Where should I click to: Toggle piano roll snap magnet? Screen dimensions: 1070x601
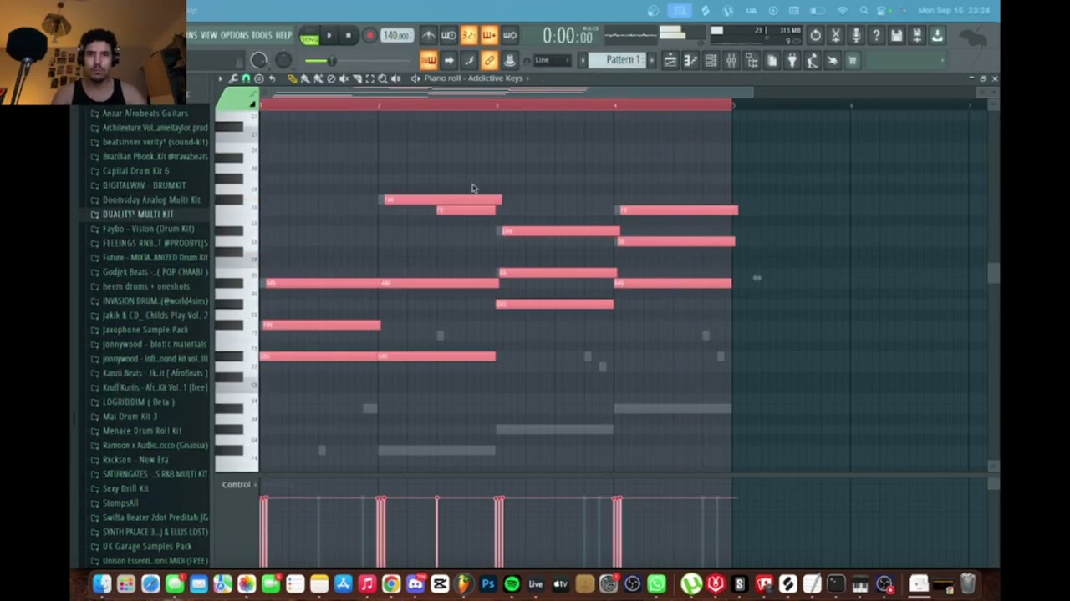click(246, 79)
